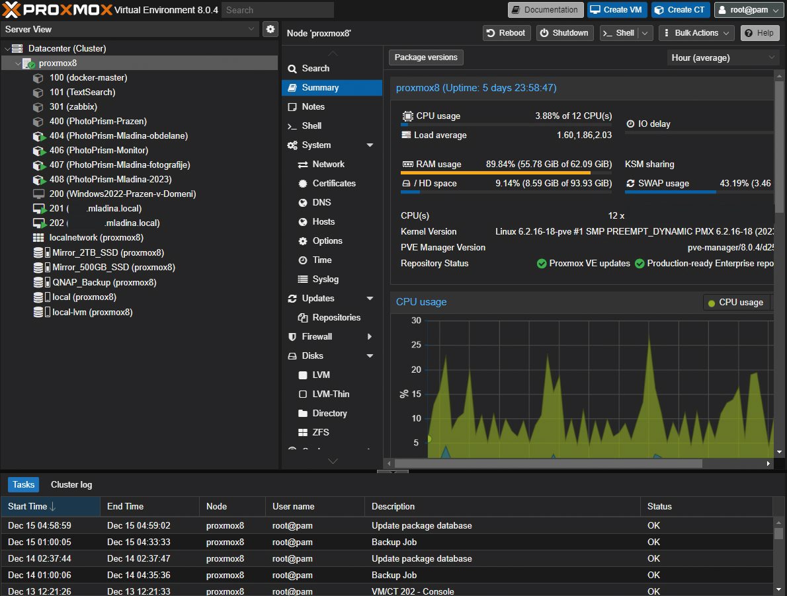The width and height of the screenshot is (787, 596).
Task: Open the root@pam user menu
Action: pyautogui.click(x=749, y=9)
